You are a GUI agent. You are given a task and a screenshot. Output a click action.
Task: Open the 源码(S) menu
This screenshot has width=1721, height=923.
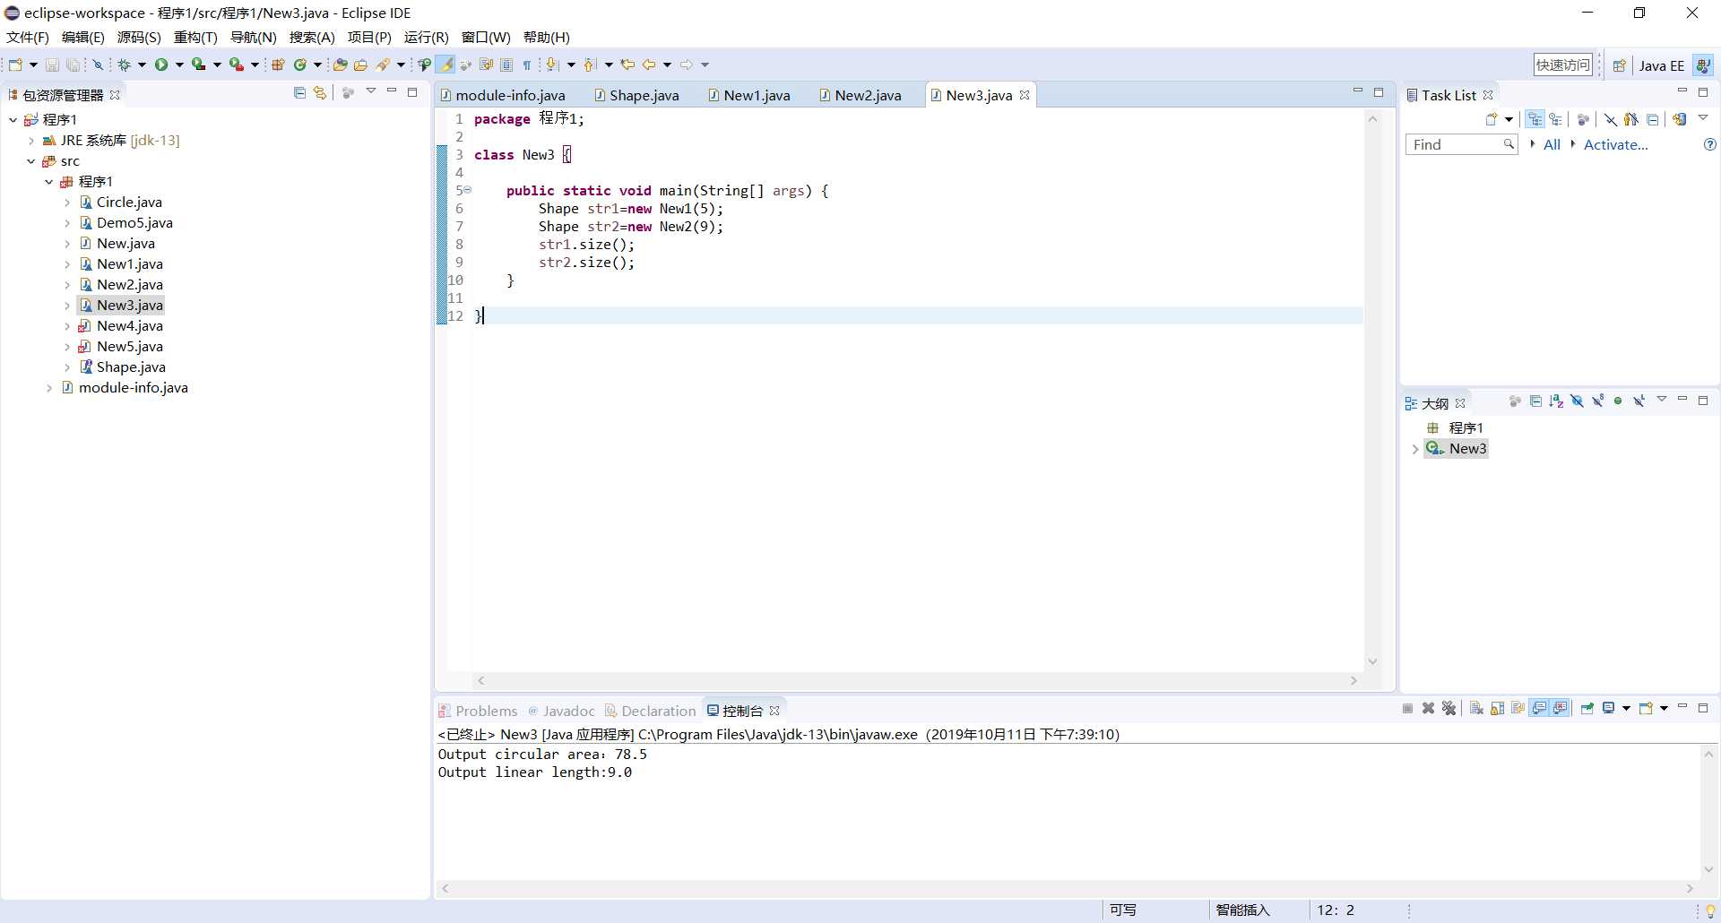[139, 37]
